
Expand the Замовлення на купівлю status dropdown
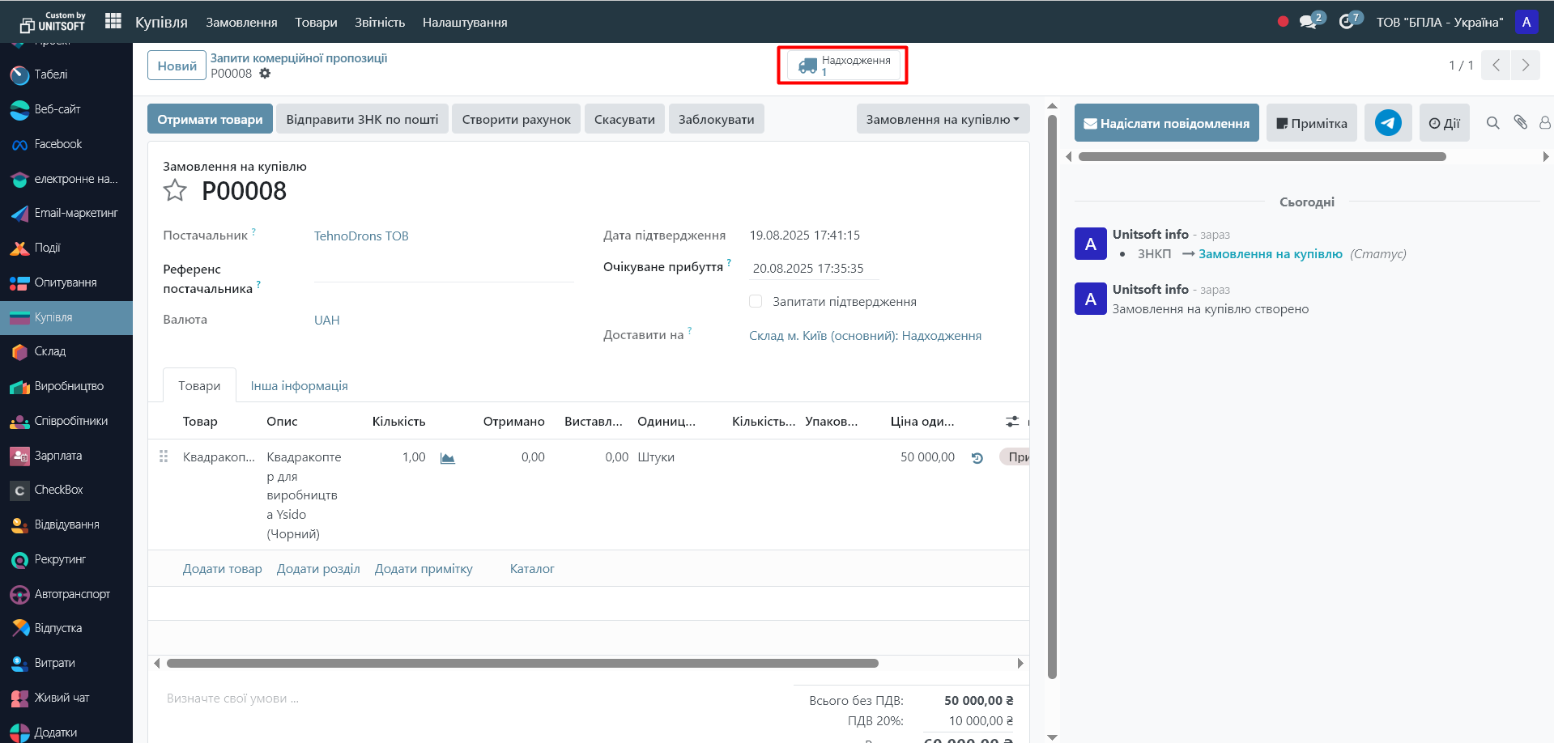tap(943, 119)
